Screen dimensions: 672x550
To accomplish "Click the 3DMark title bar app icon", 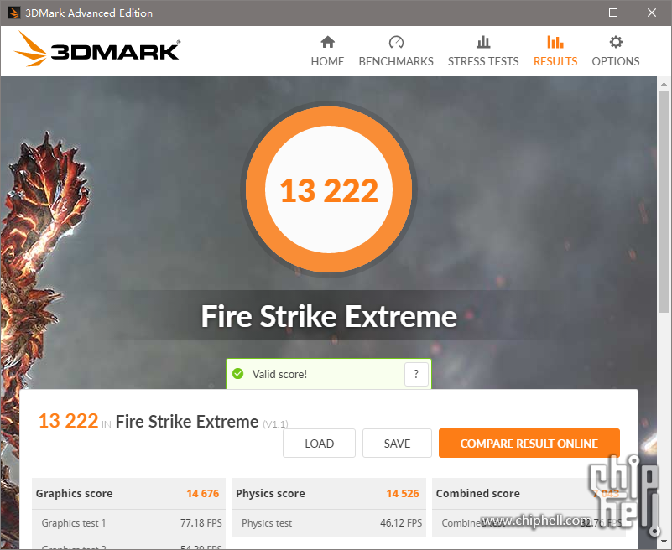I will pos(13,13).
